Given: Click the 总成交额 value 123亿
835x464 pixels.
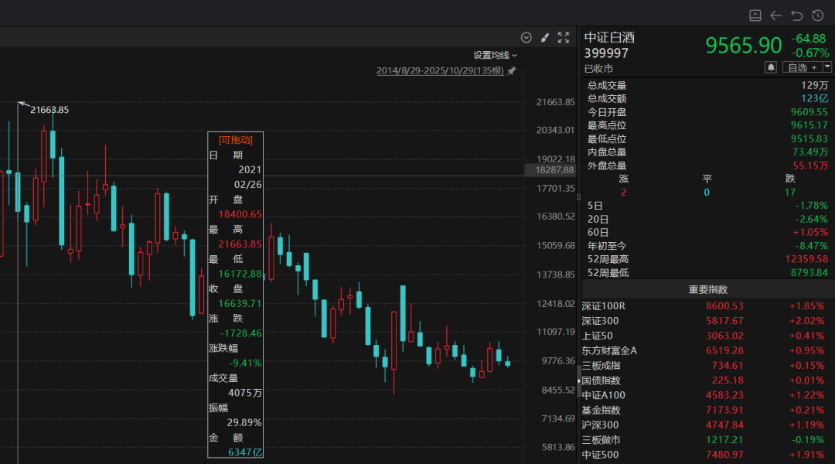Looking at the screenshot, I should coord(814,98).
